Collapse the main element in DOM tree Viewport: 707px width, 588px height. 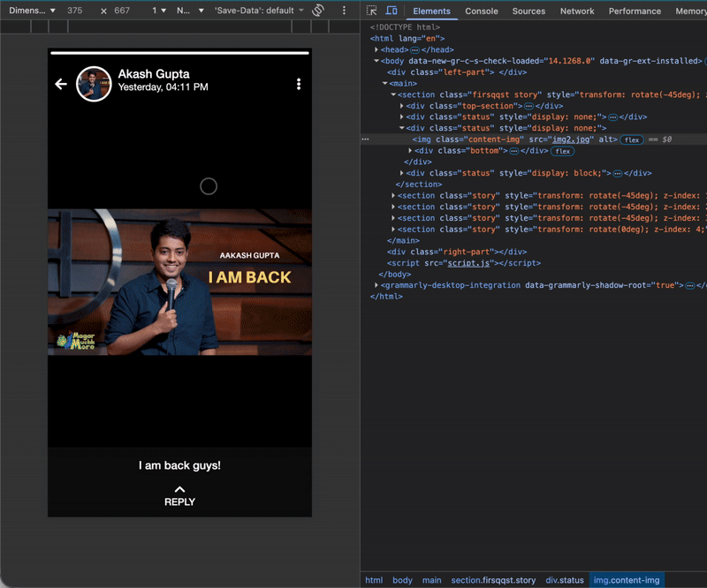pos(385,83)
